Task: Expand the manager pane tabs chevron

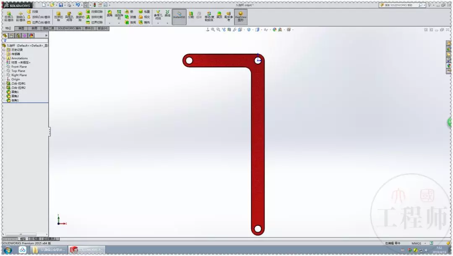Action: coord(46,36)
